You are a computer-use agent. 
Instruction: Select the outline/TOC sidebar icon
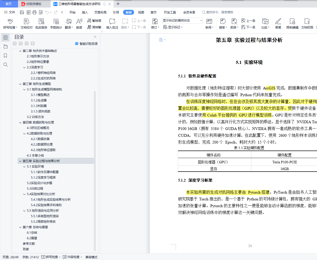(x=6, y=38)
